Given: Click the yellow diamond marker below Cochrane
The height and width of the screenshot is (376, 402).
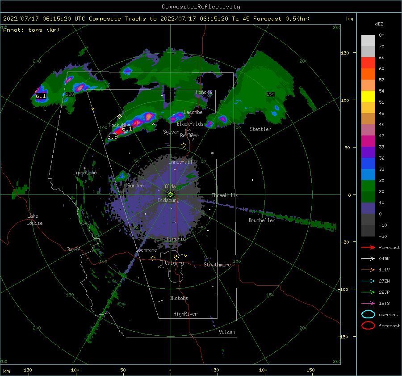Looking at the screenshot, I should [153, 258].
